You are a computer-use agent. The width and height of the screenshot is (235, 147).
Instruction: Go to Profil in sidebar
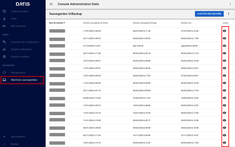point(14,19)
